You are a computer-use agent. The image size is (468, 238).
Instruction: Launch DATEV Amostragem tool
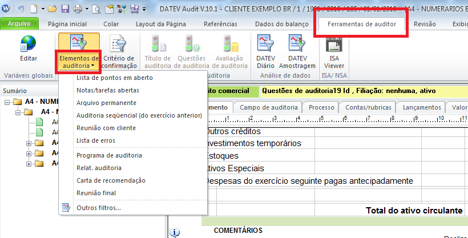(x=297, y=51)
